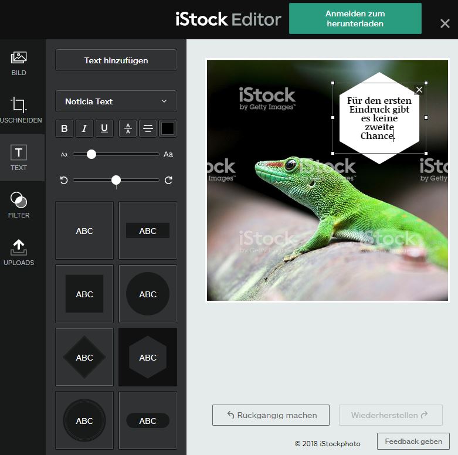Viewport: 458px width, 455px height.
Task: Choose the pill-shaped ABC style
Action: click(148, 420)
